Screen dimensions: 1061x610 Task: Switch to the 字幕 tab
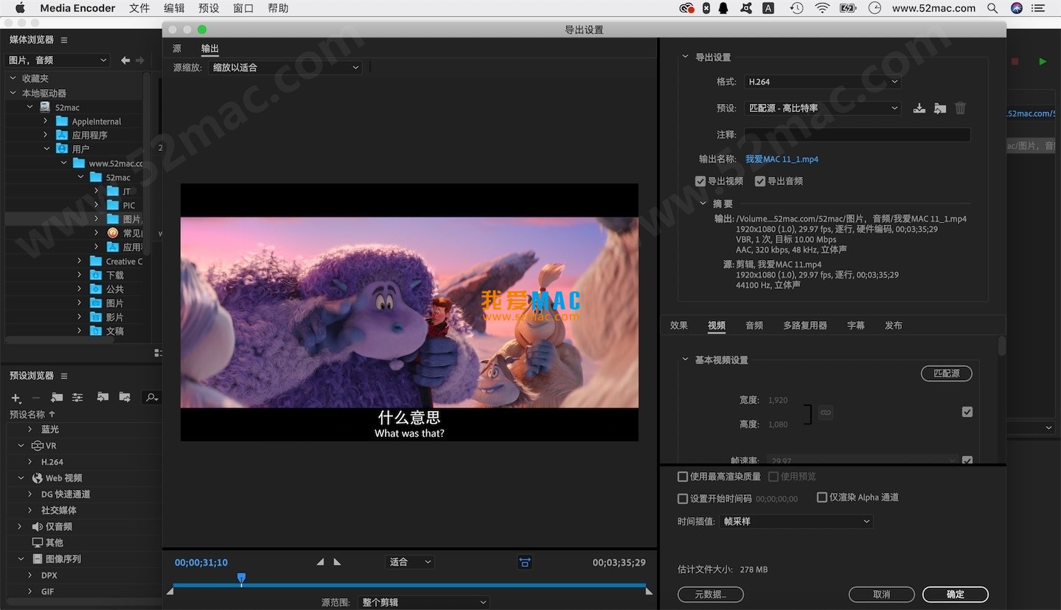coord(856,326)
